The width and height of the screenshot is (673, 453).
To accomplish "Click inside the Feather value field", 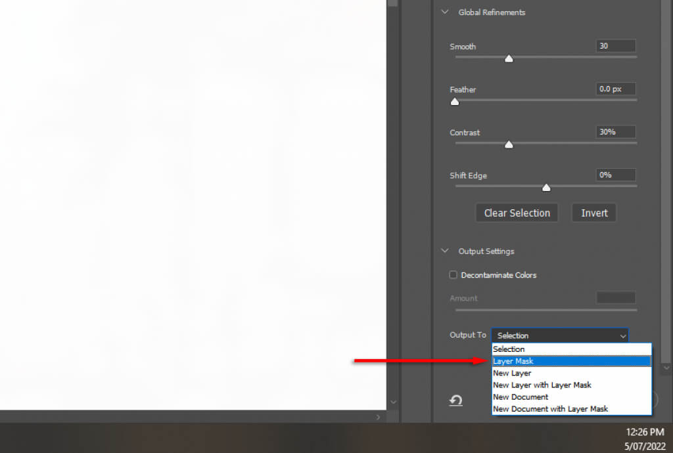I will [615, 89].
